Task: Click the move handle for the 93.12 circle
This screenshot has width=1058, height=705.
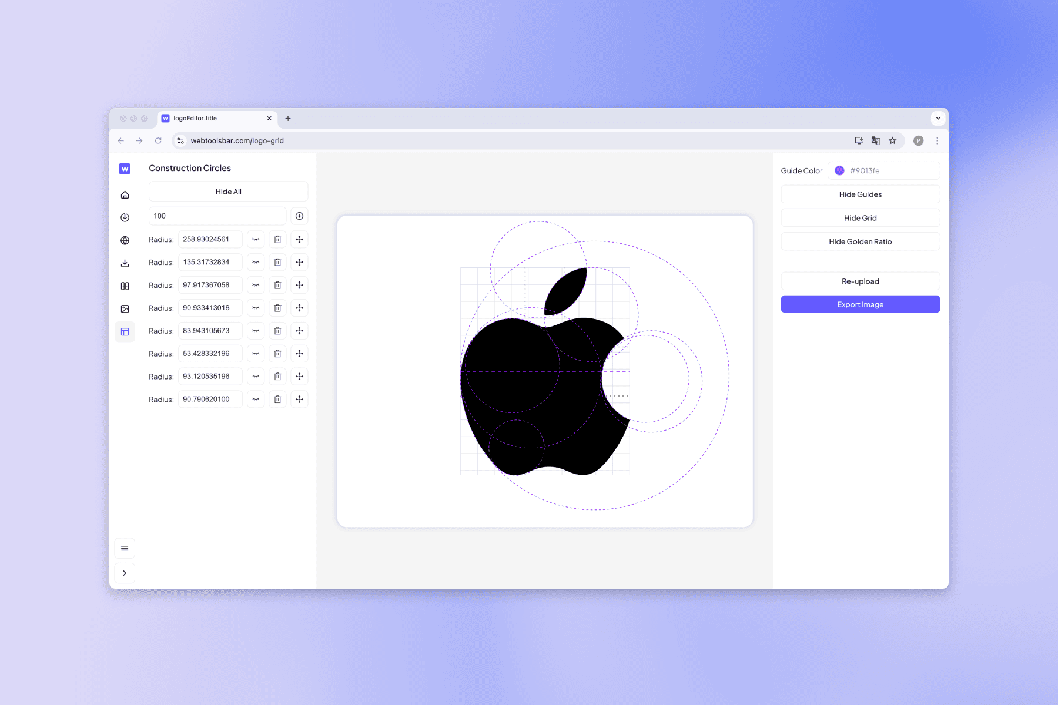Action: click(x=299, y=377)
